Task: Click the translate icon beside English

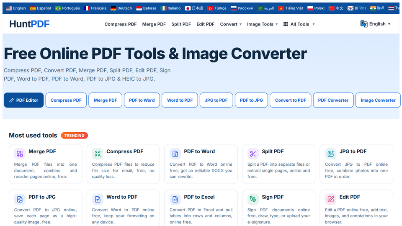Action: (x=364, y=24)
